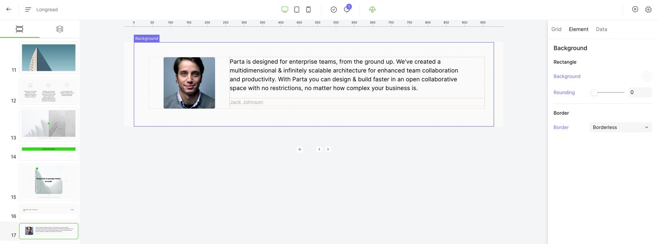This screenshot has height=244, width=658.
Task: Select the layers stack panel tab
Action: tap(60, 29)
